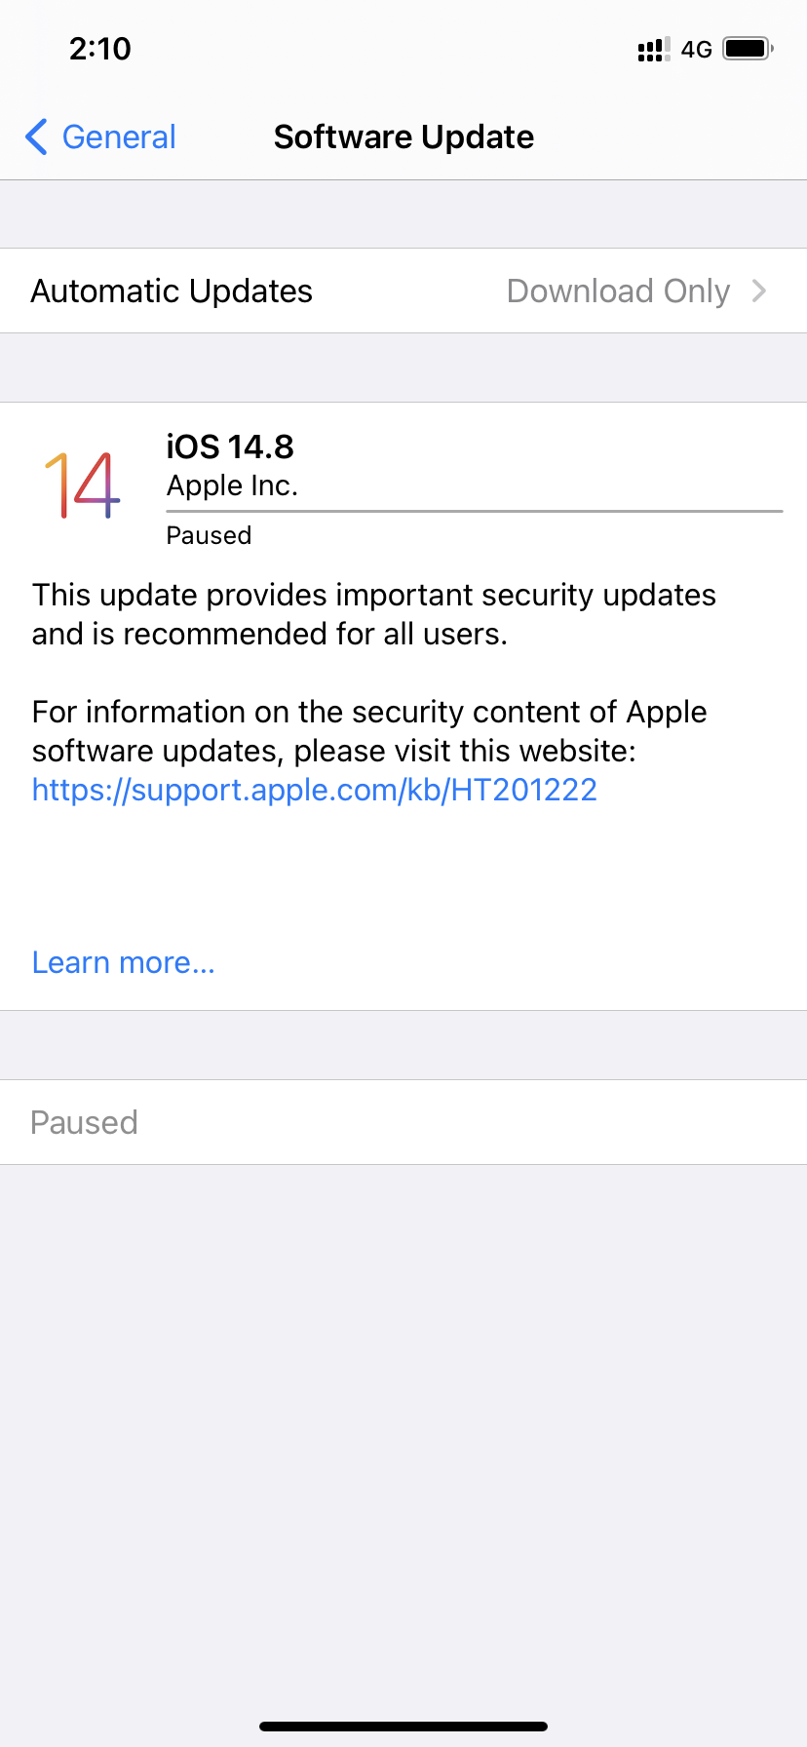Tap the download progress bar

474,509
